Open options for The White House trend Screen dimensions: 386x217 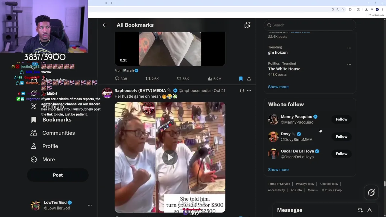pyautogui.click(x=349, y=64)
